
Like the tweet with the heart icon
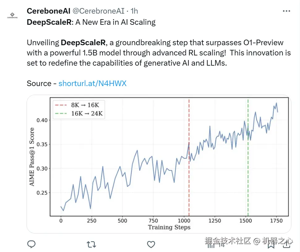(x=151, y=245)
